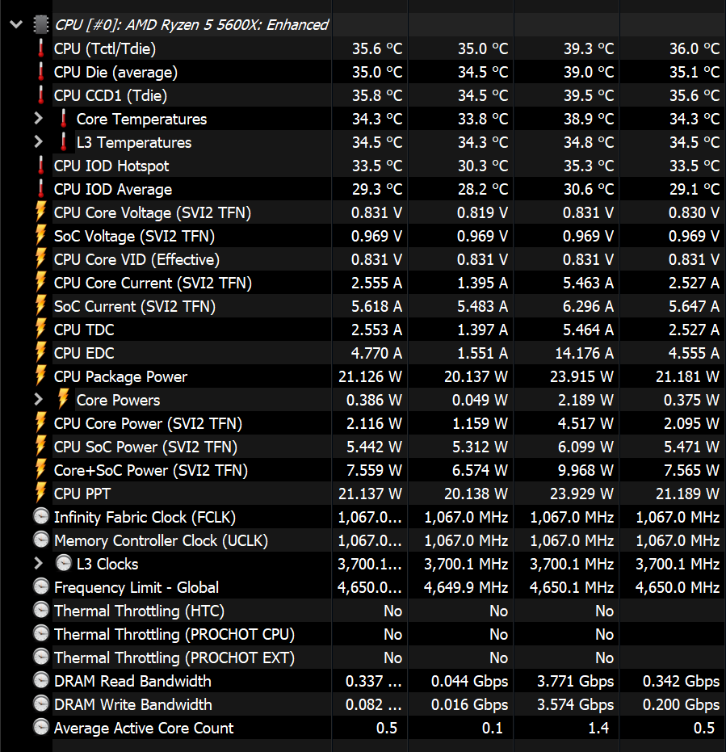This screenshot has height=752, width=726.
Task: Select the Thermal Throttling (HTC) label
Action: coord(139,611)
